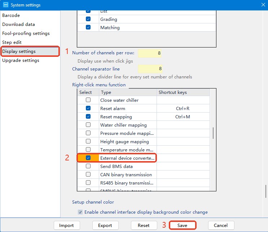Click the Channel separator line field
Image resolution: width=268 pixels, height=232 pixels.
[150, 69]
